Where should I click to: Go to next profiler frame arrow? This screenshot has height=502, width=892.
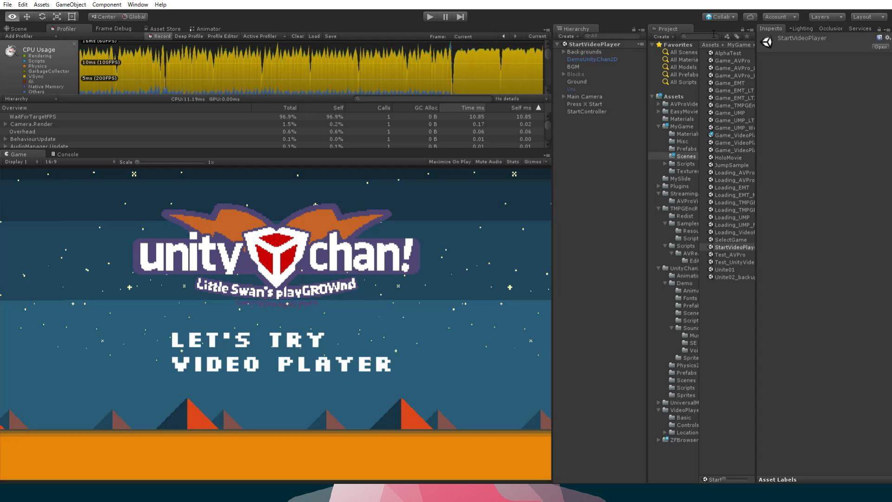[x=515, y=36]
